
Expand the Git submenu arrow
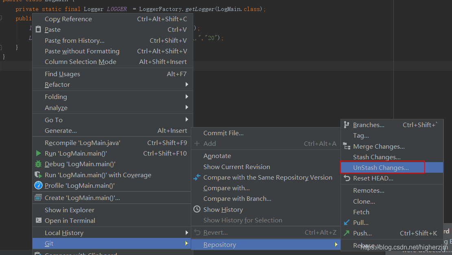187,244
